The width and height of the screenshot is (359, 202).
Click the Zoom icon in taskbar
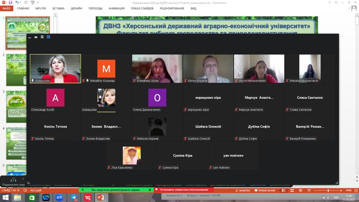click(x=59, y=198)
